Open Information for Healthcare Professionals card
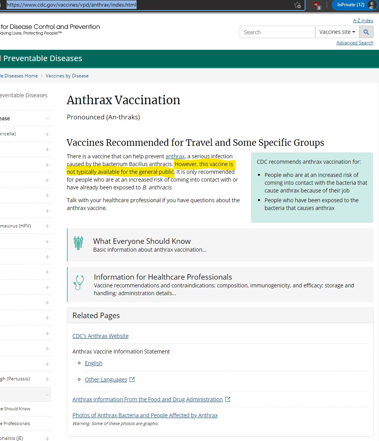 (220, 285)
